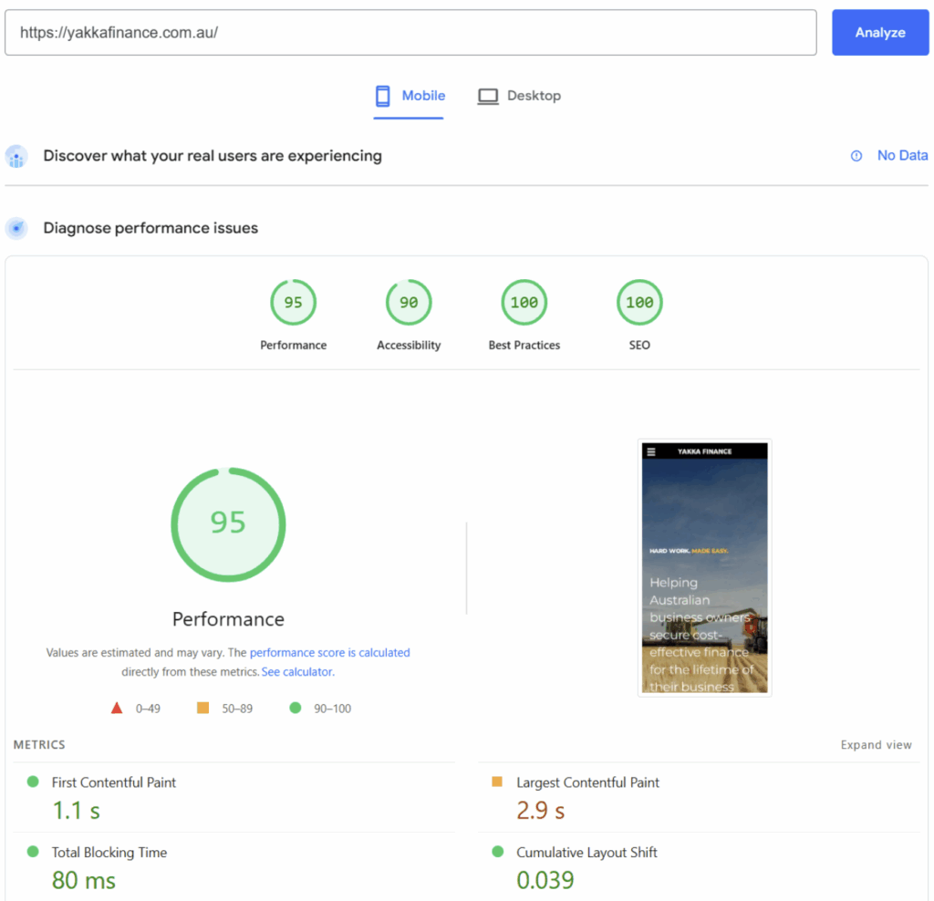Click the diagnose performance issues icon
The image size is (934, 901).
coord(16,228)
